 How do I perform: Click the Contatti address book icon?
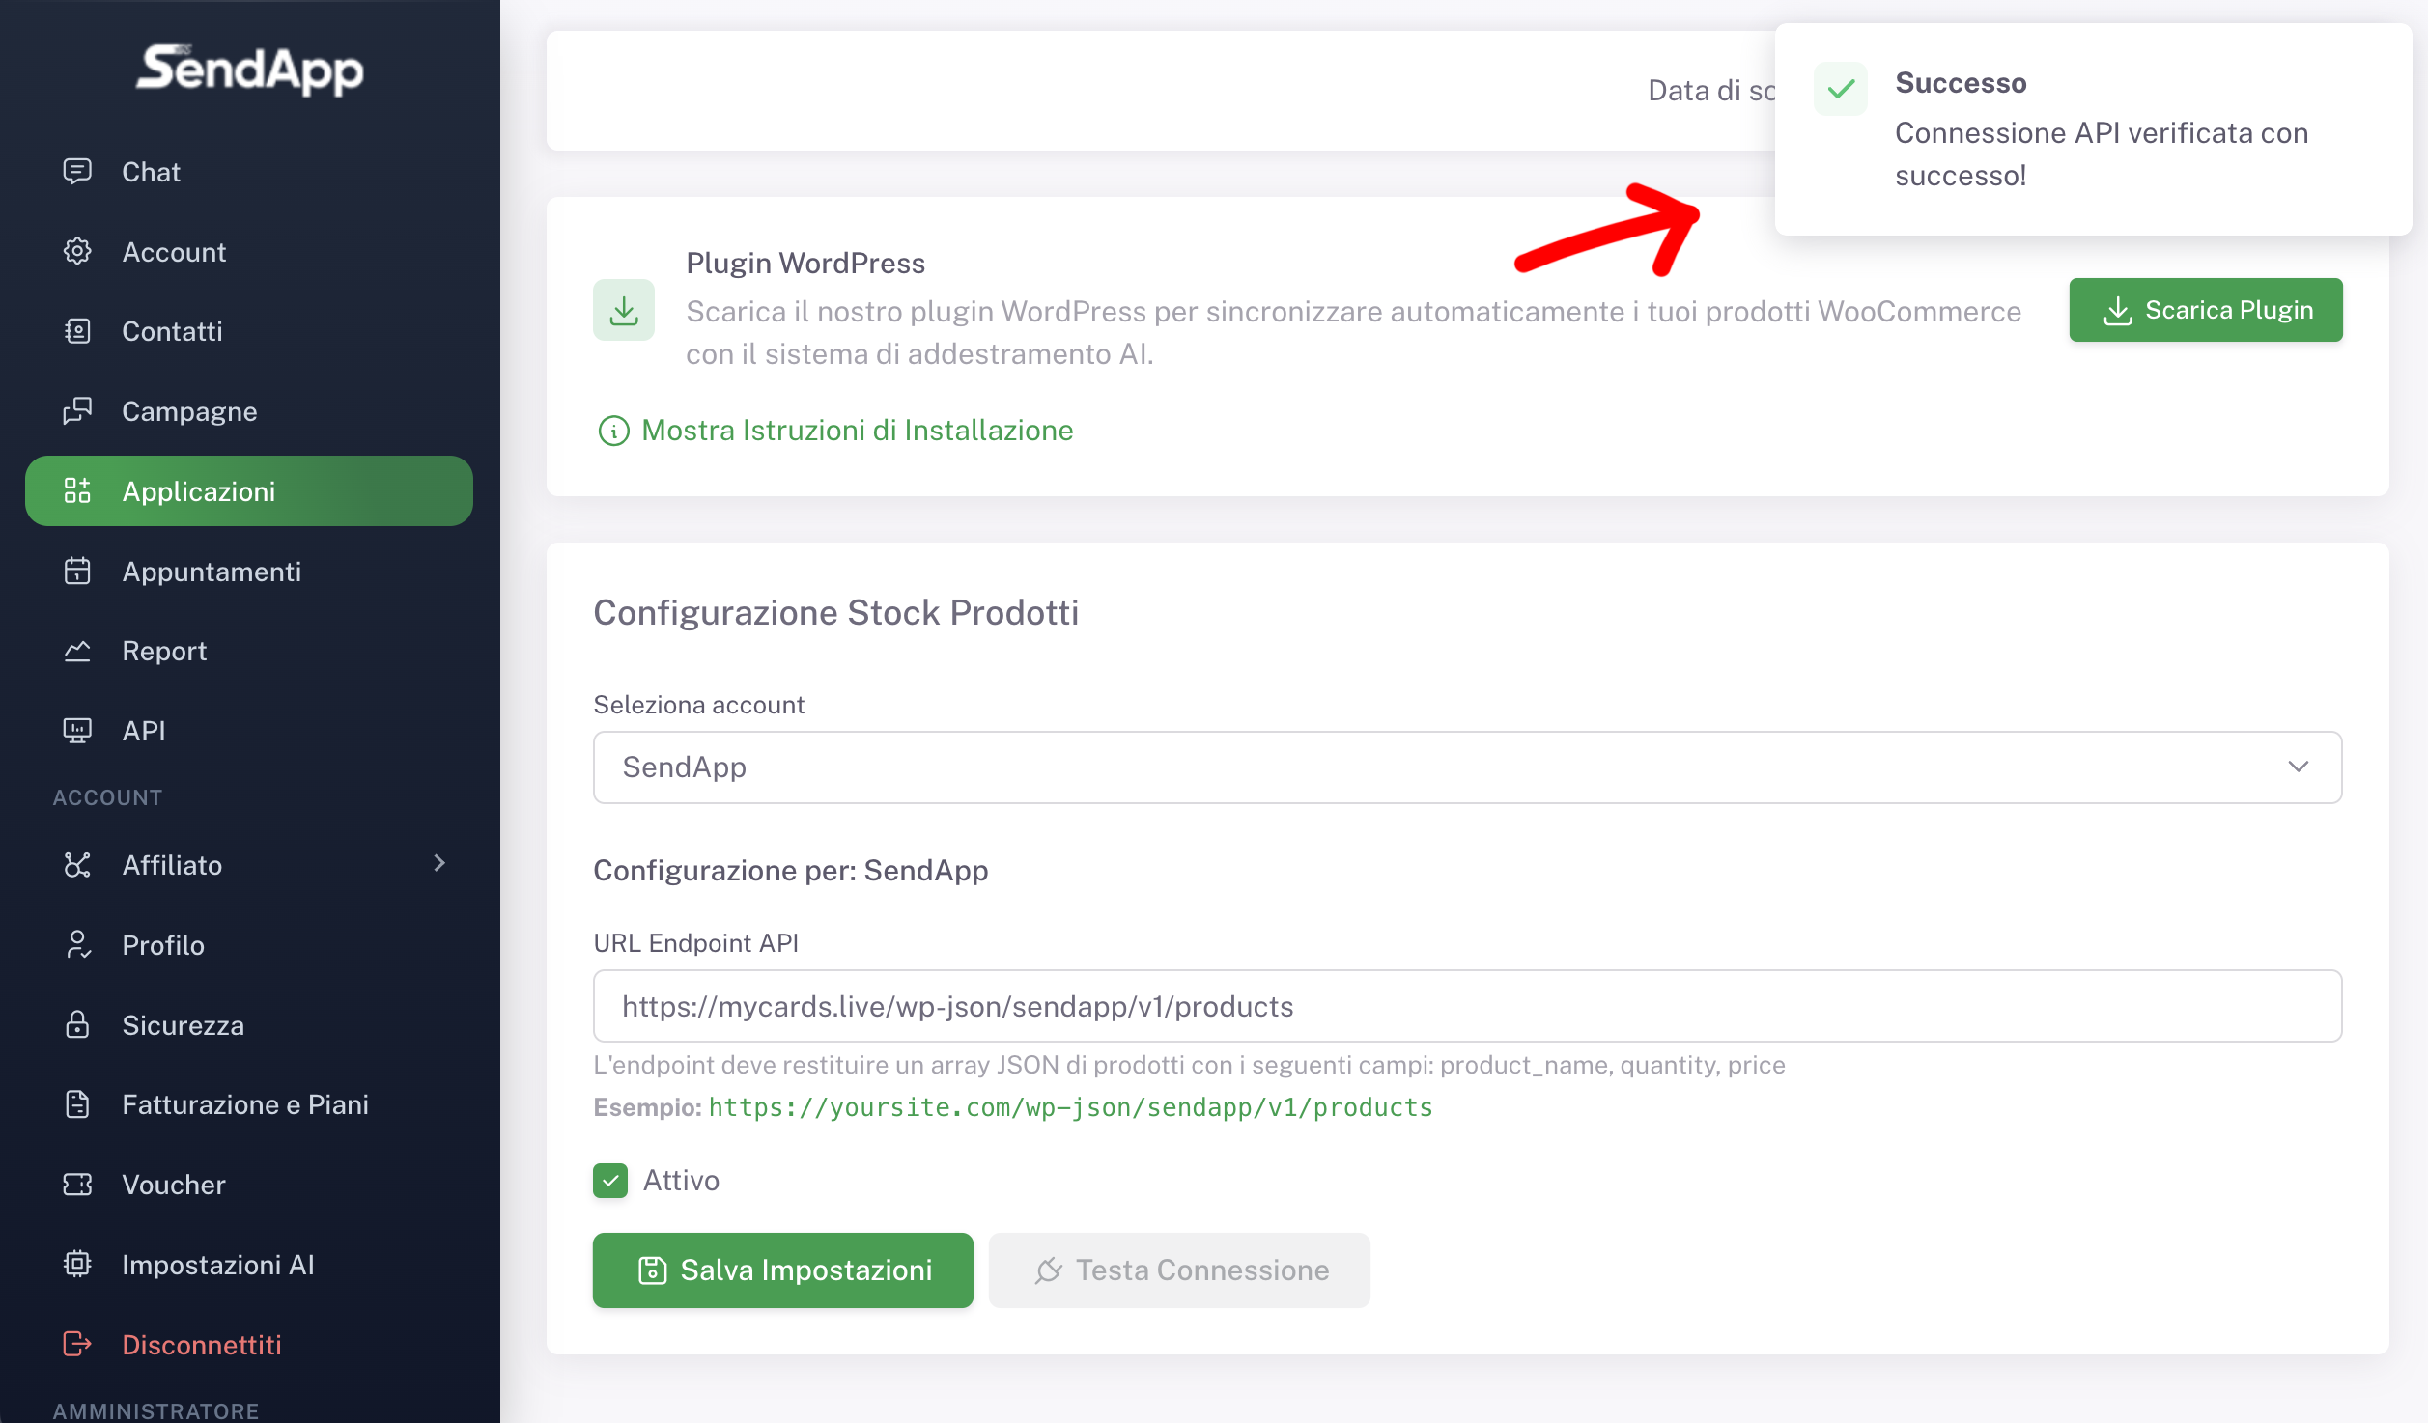(77, 331)
